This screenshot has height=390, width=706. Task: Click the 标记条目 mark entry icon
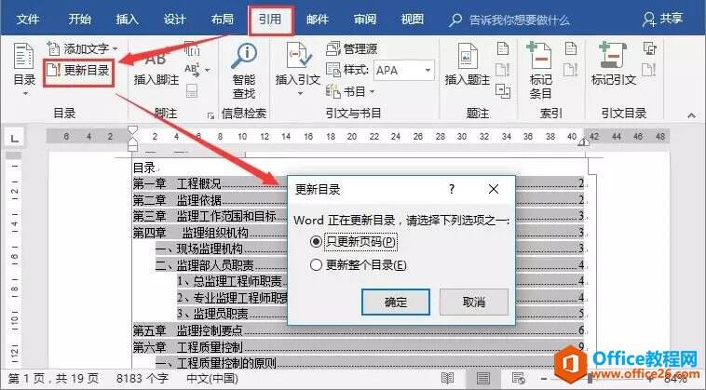540,56
